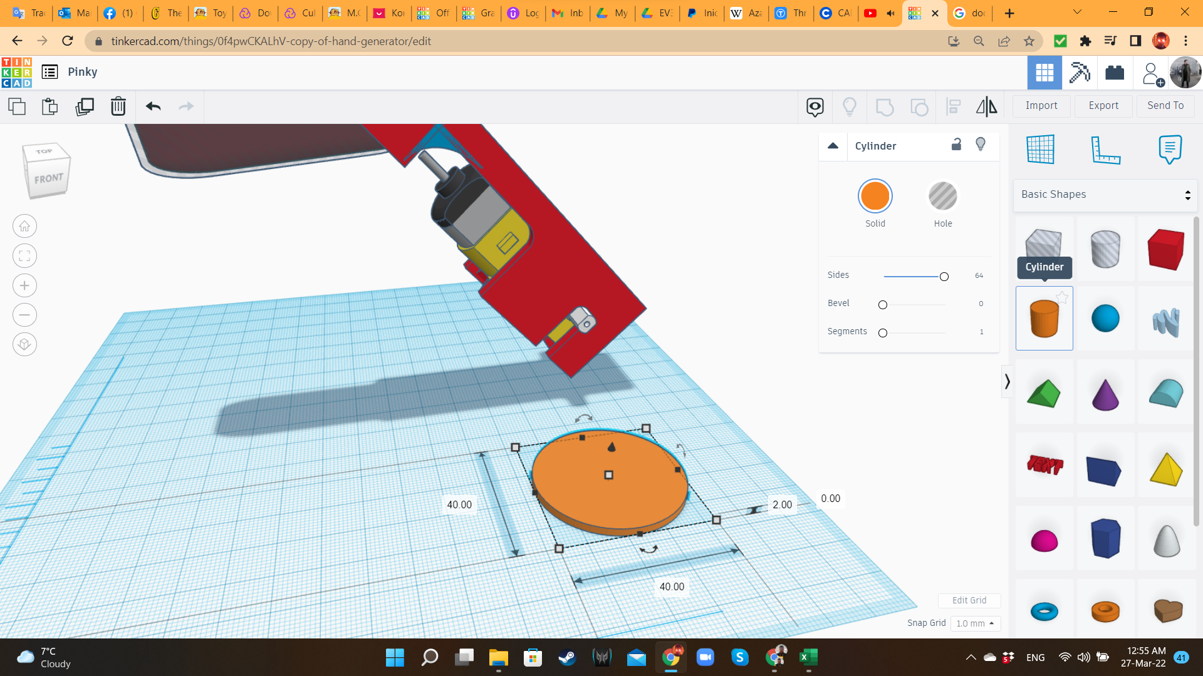Image resolution: width=1203 pixels, height=676 pixels.
Task: Delete the selection with the trash icon
Action: [118, 106]
